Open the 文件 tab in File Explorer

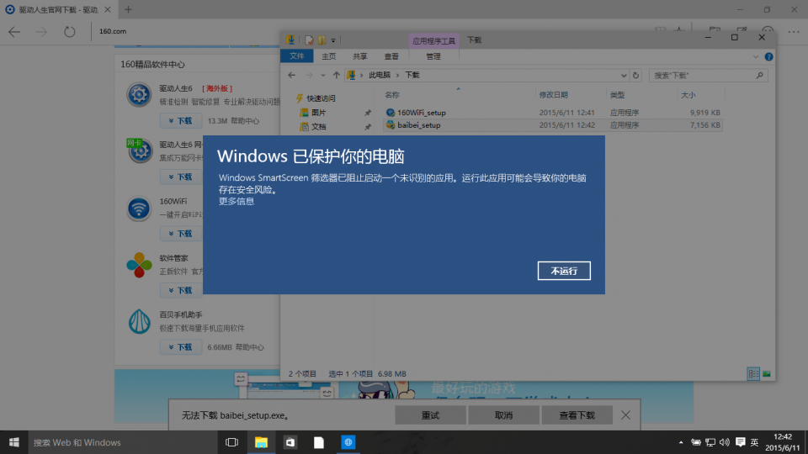point(296,56)
